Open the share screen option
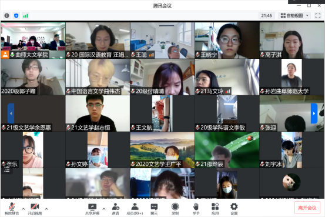 tap(92, 208)
